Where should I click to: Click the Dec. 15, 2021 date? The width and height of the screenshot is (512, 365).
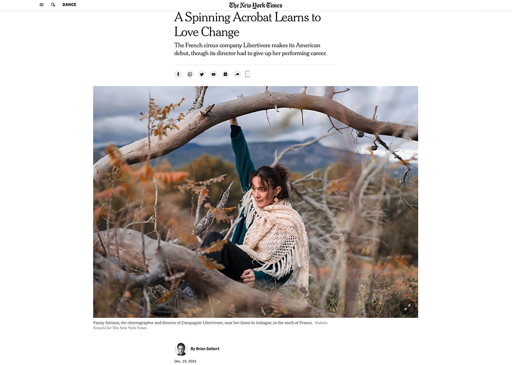[185, 361]
